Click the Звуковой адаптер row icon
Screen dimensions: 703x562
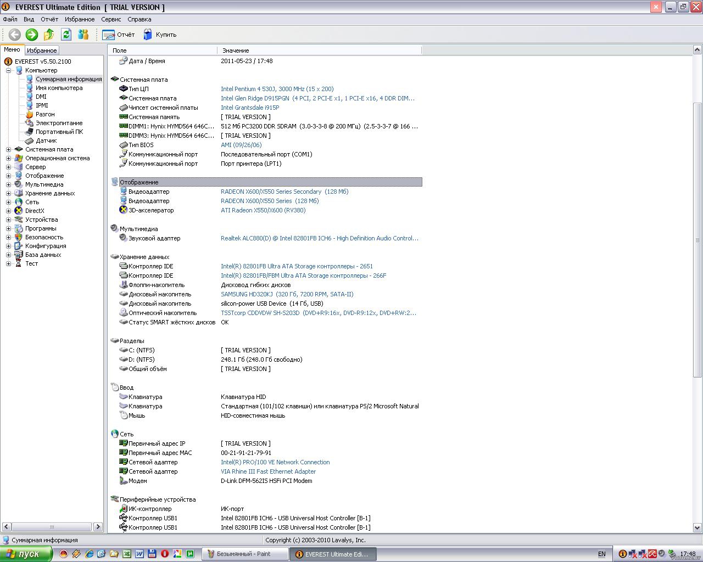coord(124,238)
